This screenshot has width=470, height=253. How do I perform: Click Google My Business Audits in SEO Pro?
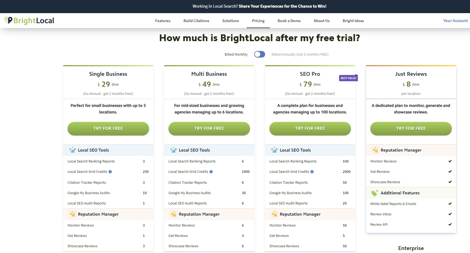pos(291,193)
